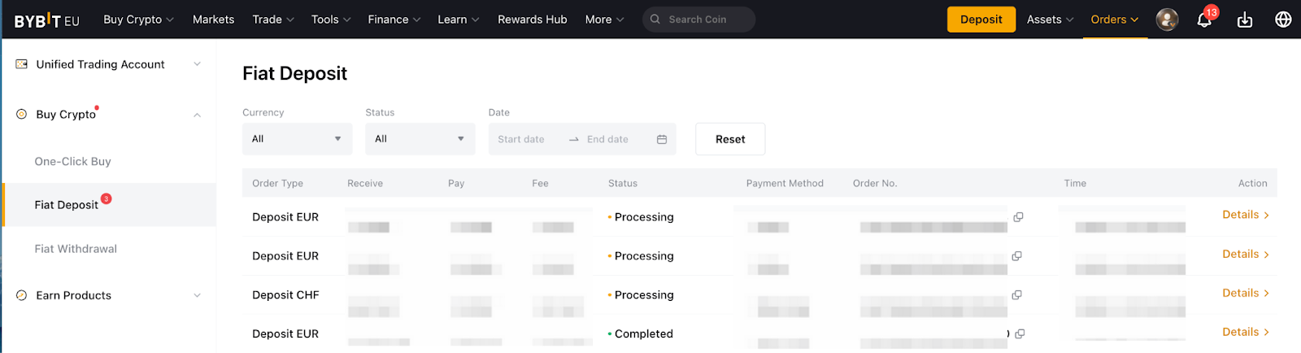The height and width of the screenshot is (353, 1301).
Task: Copy the first order number
Action: tap(1018, 217)
